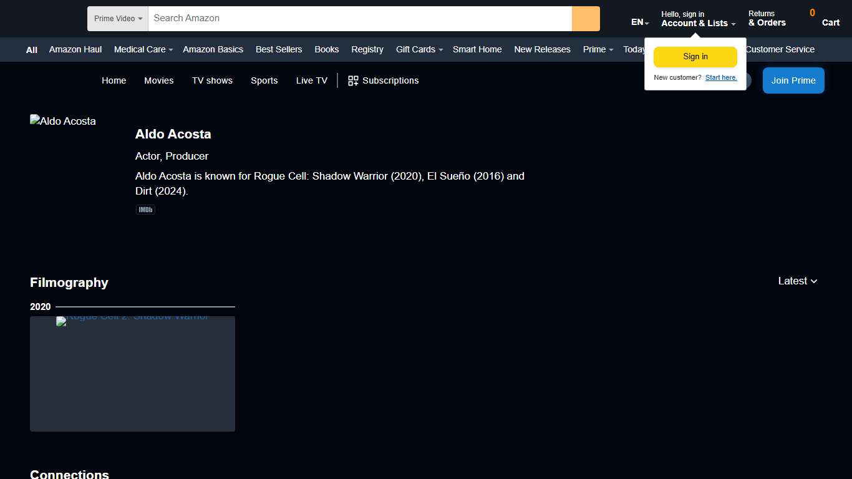Viewport: 852px width, 479px height.
Task: Click the orange search submit button
Action: coord(586,19)
